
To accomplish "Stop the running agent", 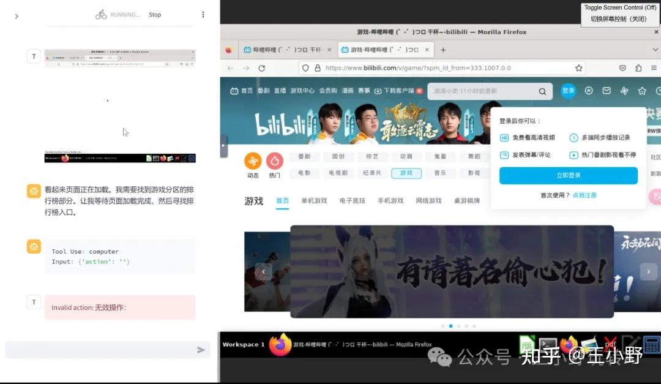I will pyautogui.click(x=155, y=15).
